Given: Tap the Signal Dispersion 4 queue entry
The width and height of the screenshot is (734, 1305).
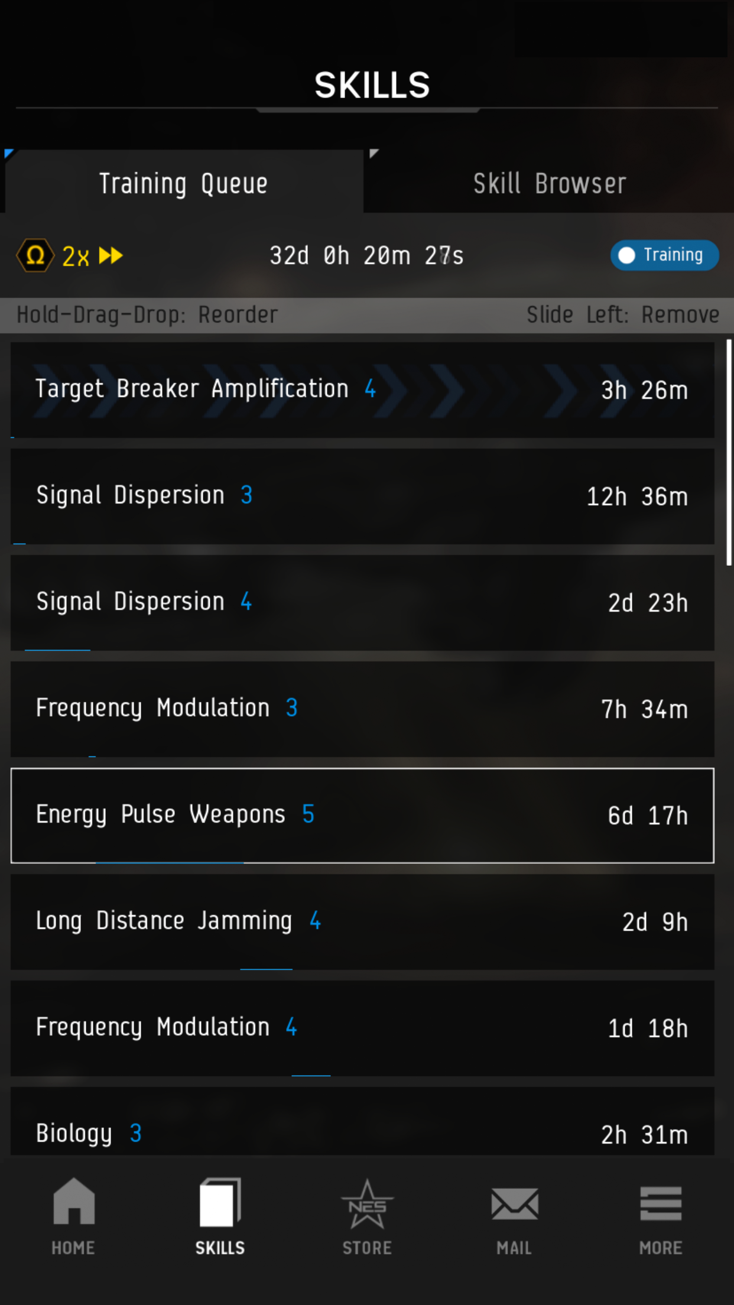Looking at the screenshot, I should (362, 603).
